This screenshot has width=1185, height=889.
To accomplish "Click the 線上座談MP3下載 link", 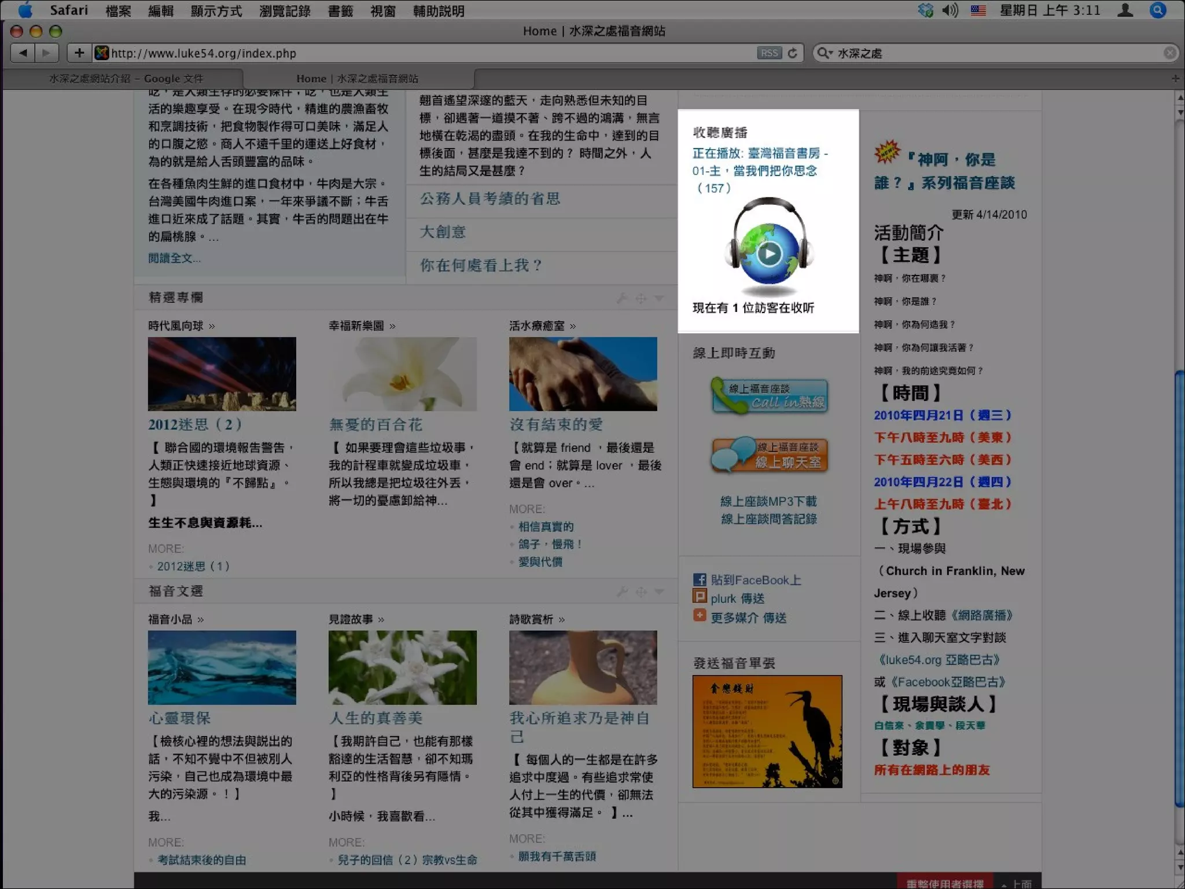I will (x=768, y=501).
